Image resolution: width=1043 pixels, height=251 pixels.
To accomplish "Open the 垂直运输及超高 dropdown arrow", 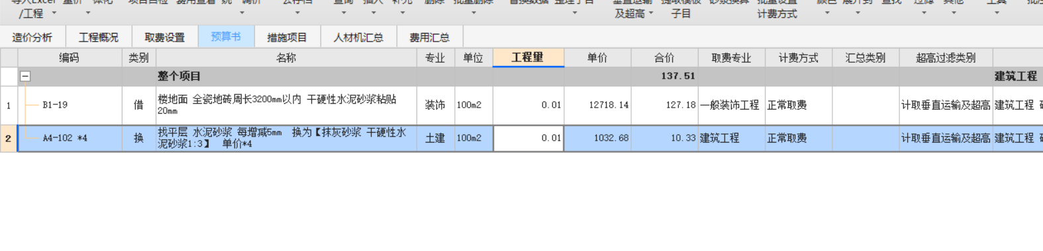I will click(651, 13).
